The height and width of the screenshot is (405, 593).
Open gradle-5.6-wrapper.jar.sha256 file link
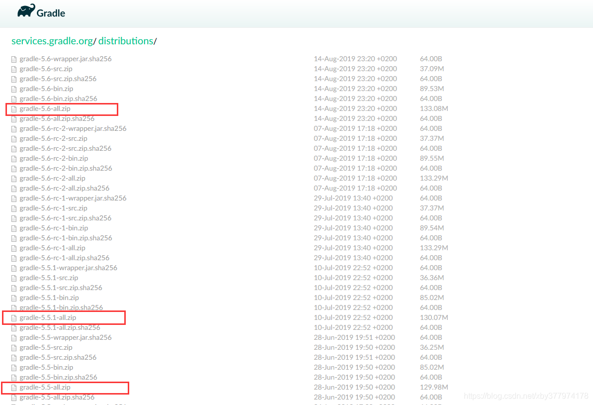point(66,59)
